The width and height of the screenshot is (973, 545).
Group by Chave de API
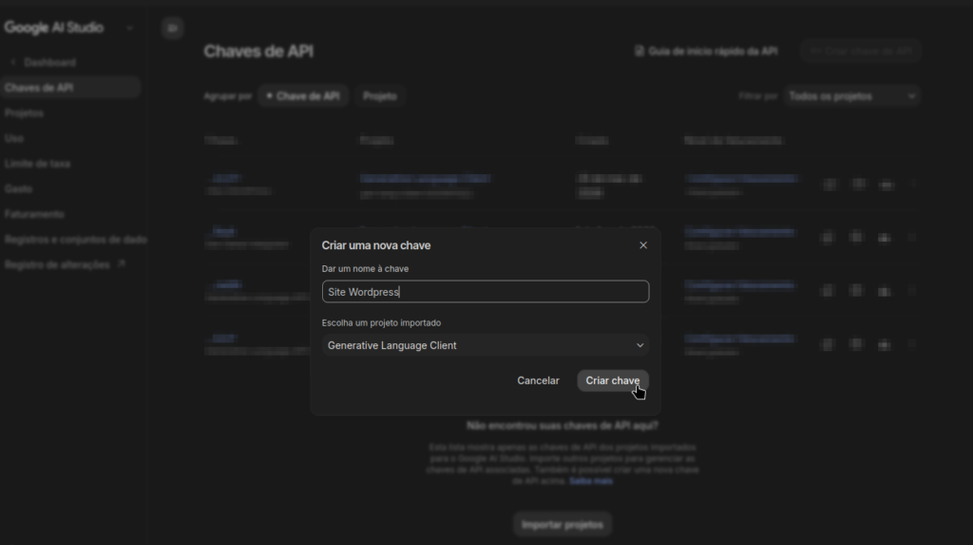[x=302, y=96]
